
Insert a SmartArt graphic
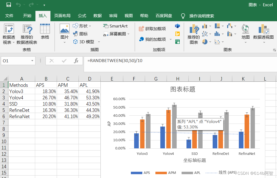pyautogui.click(x=115, y=26)
